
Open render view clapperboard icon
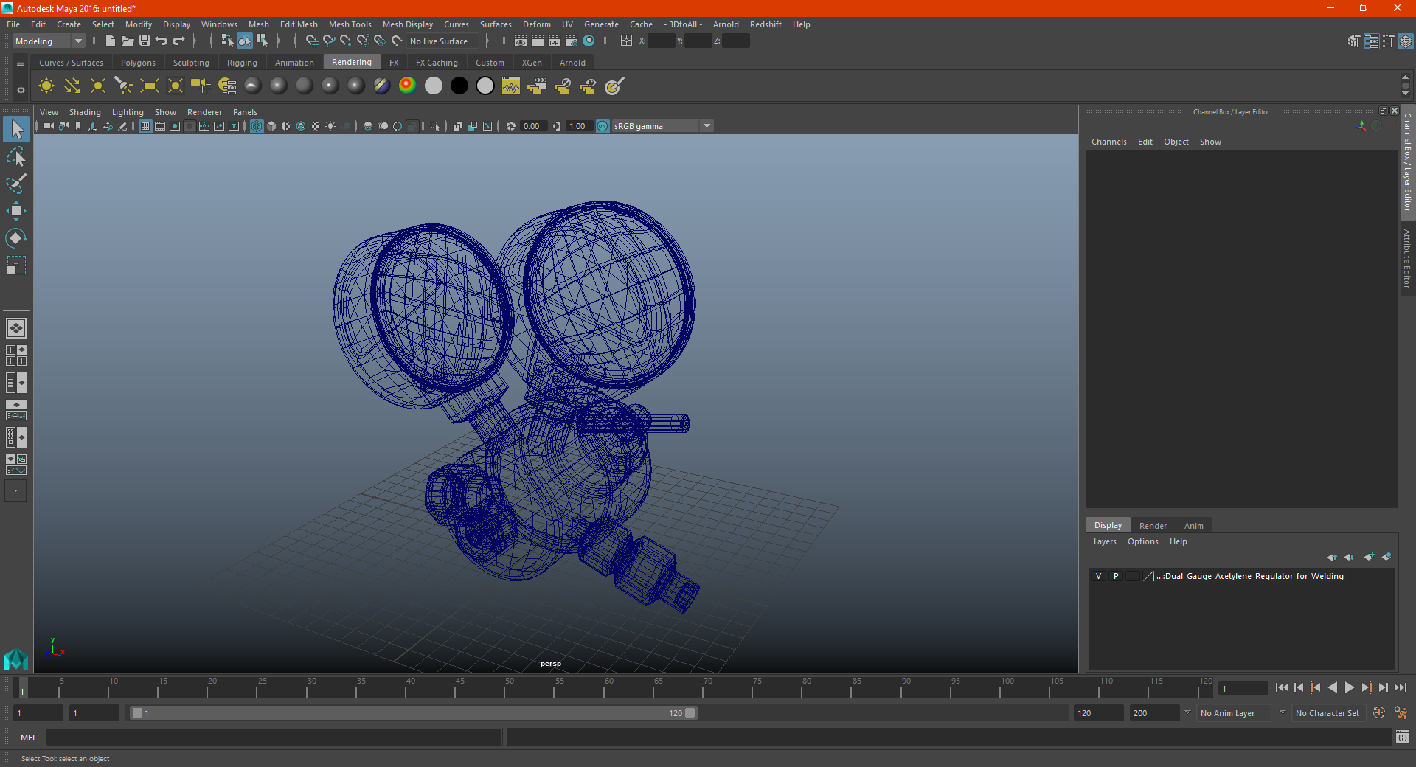coord(521,41)
